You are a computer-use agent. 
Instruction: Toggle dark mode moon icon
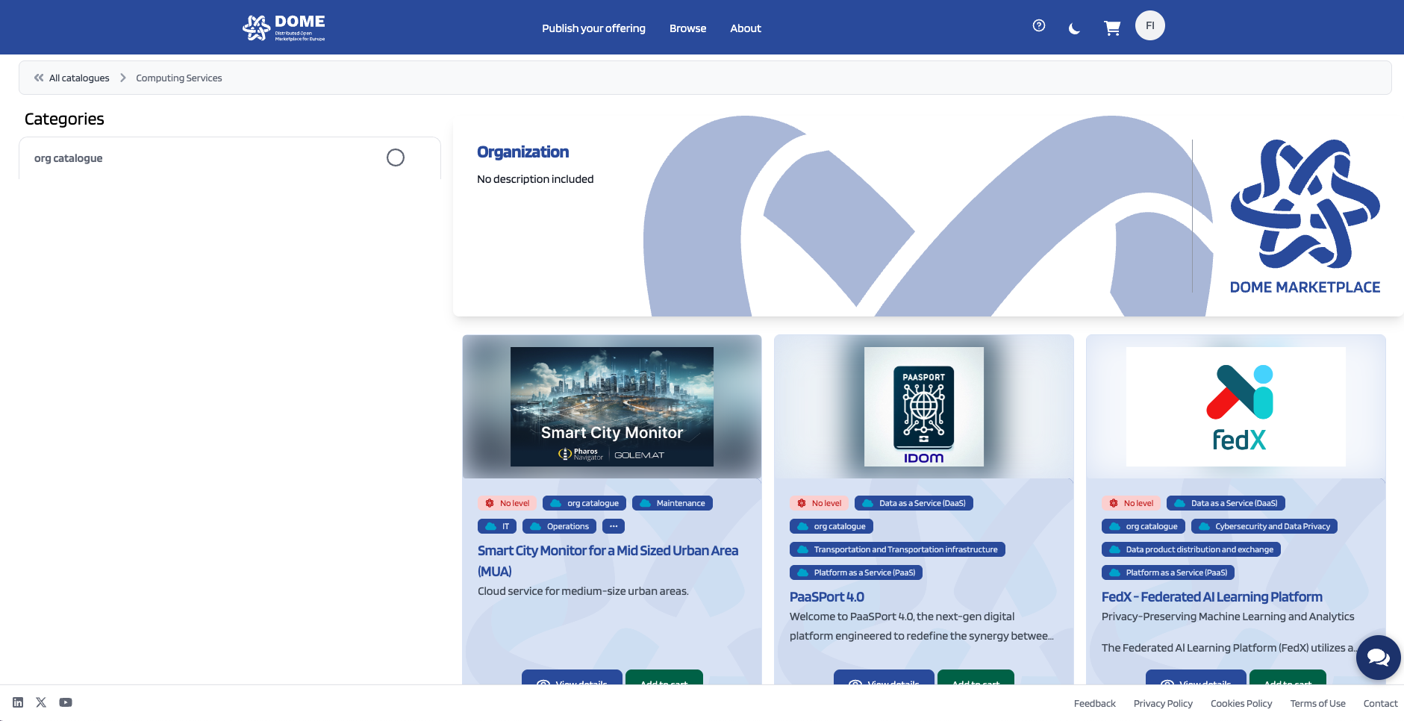tap(1074, 29)
